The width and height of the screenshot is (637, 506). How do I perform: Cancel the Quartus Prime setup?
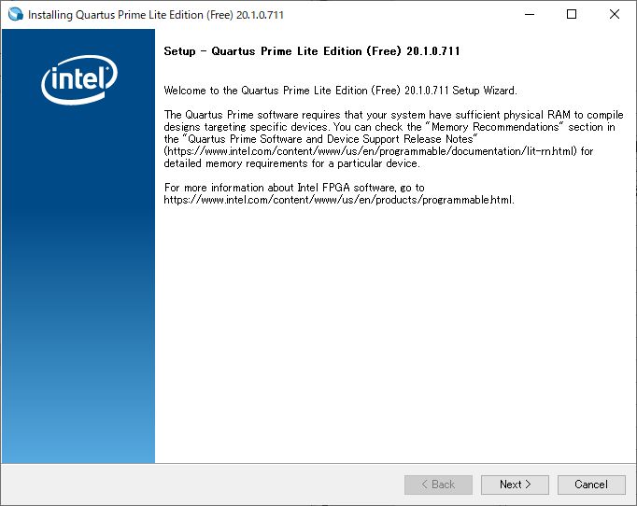point(591,485)
